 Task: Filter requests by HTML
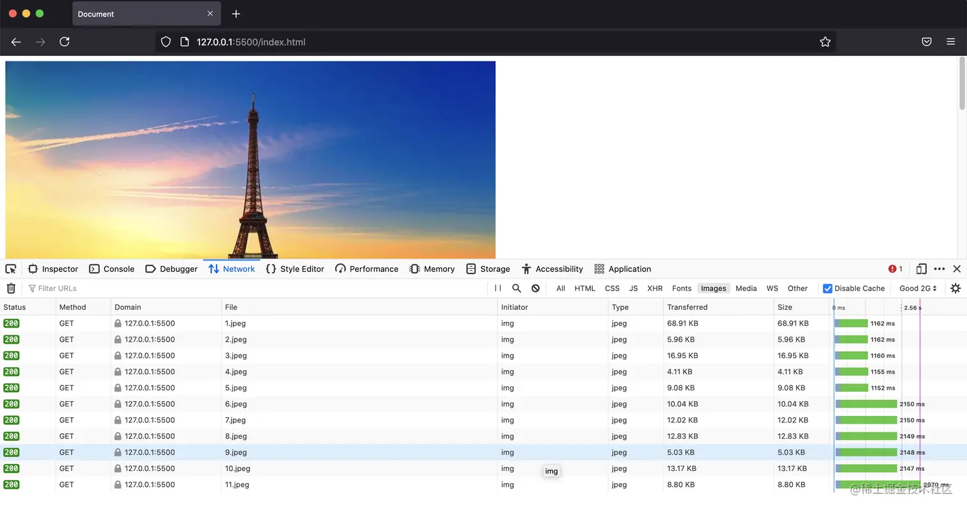(585, 288)
